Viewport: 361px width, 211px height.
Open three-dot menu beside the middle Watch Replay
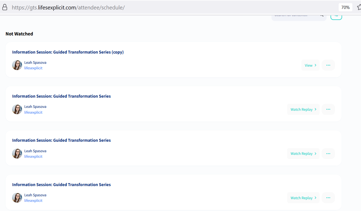(328, 154)
